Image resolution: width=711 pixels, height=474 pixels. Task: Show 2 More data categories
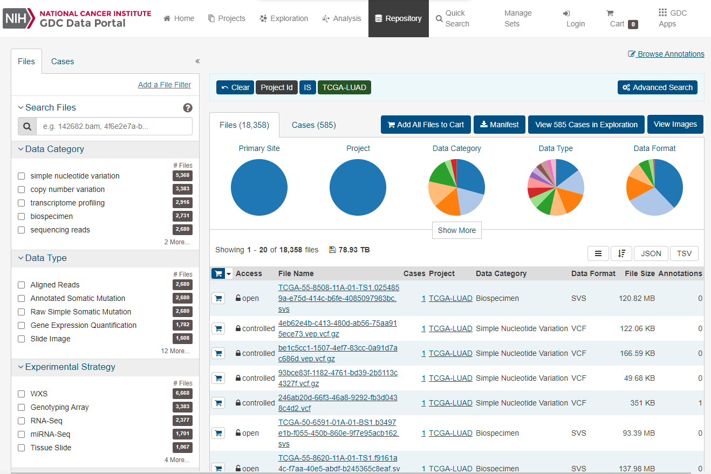coord(177,242)
